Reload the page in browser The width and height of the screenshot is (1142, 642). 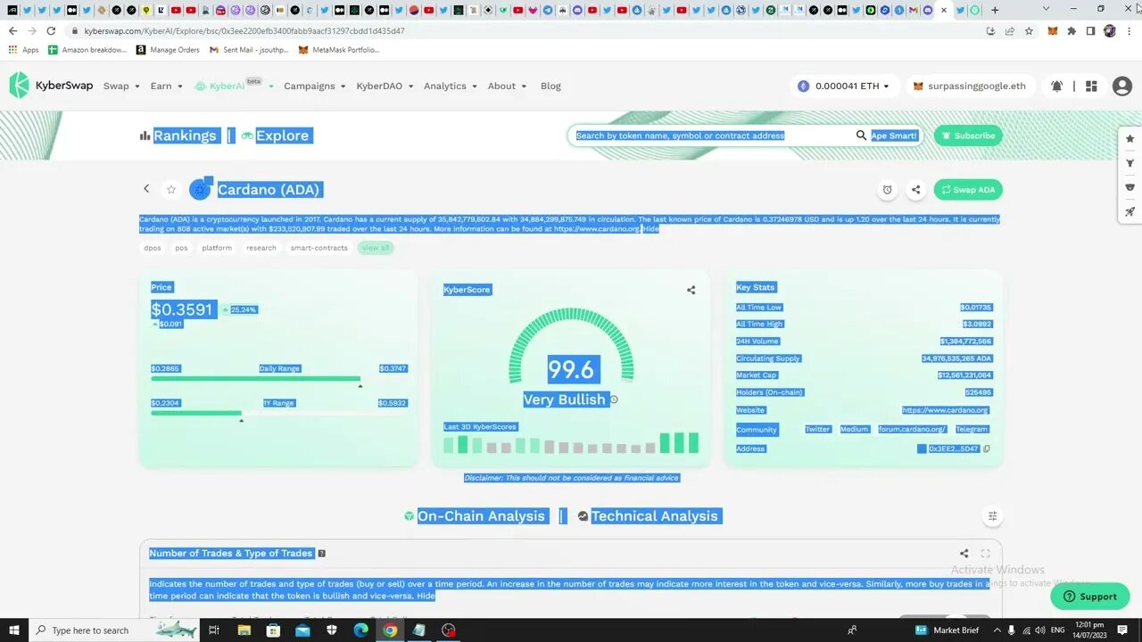click(51, 30)
